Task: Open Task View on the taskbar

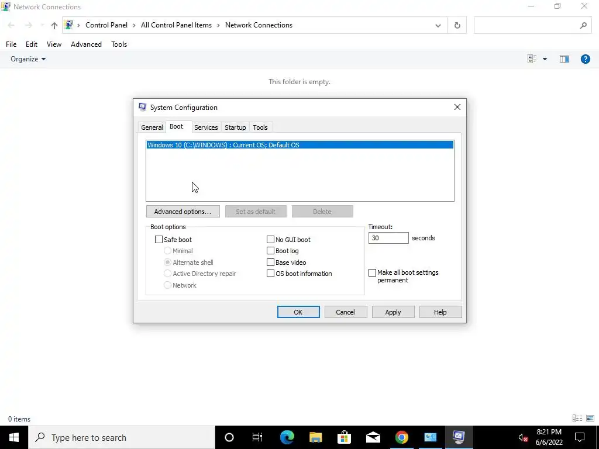Action: tap(257, 437)
